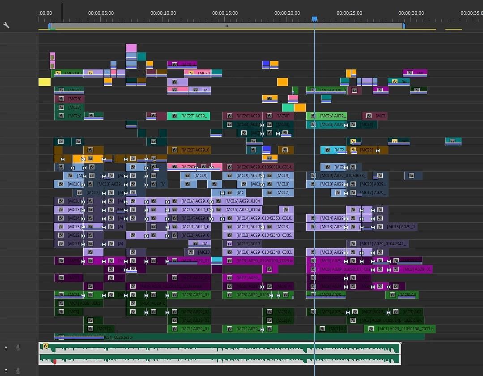
Task: Click the fx badge on the [MC28] clip
Action: [x=61, y=99]
